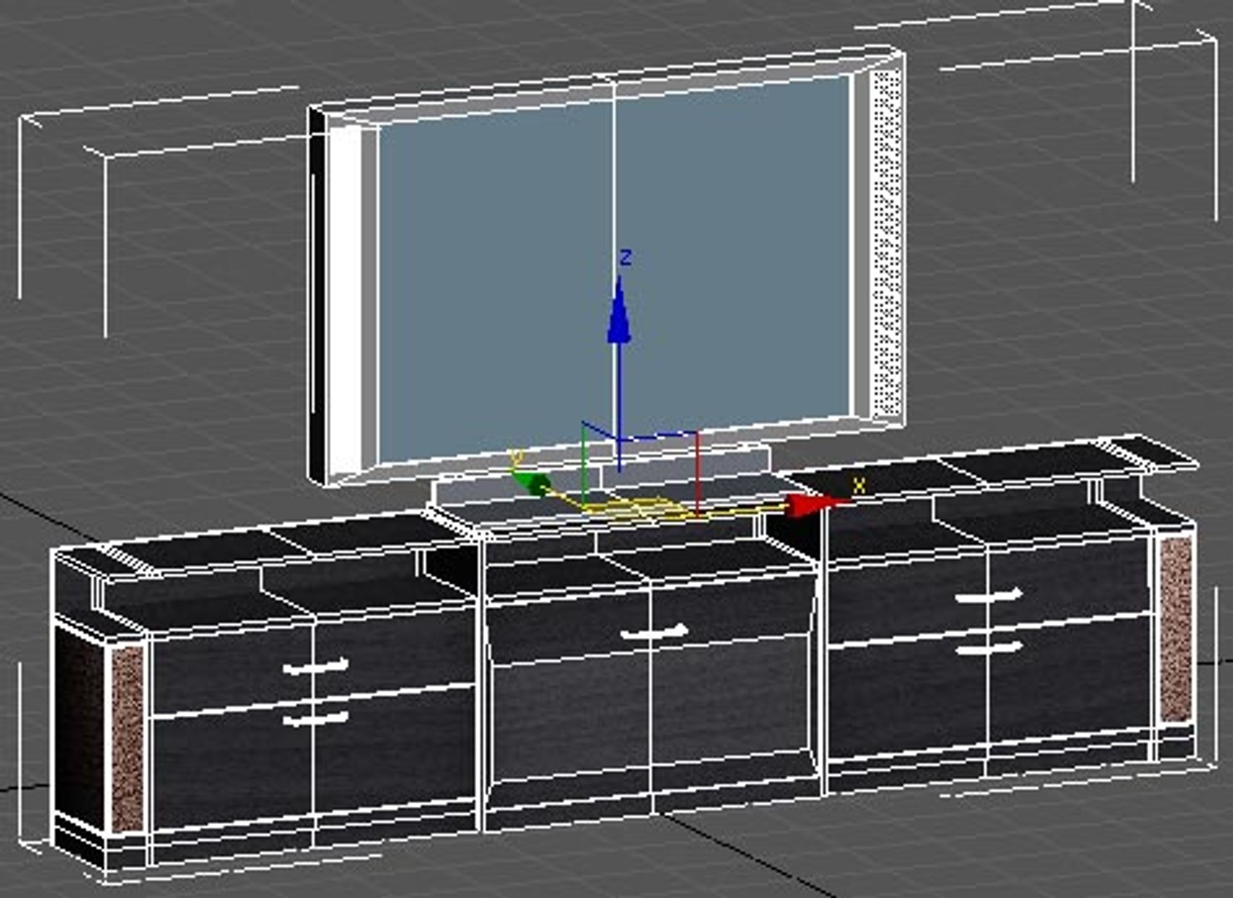Click the blue Z-axis arrow of the move gizmo
The image size is (1233, 898).
618,309
